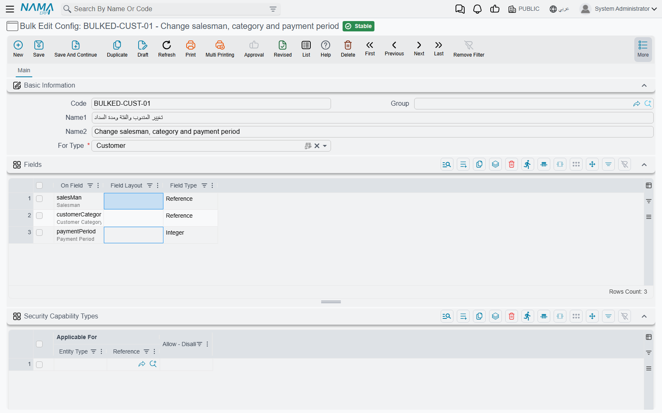
Task: Open the hamburger main menu
Action: pyautogui.click(x=10, y=9)
